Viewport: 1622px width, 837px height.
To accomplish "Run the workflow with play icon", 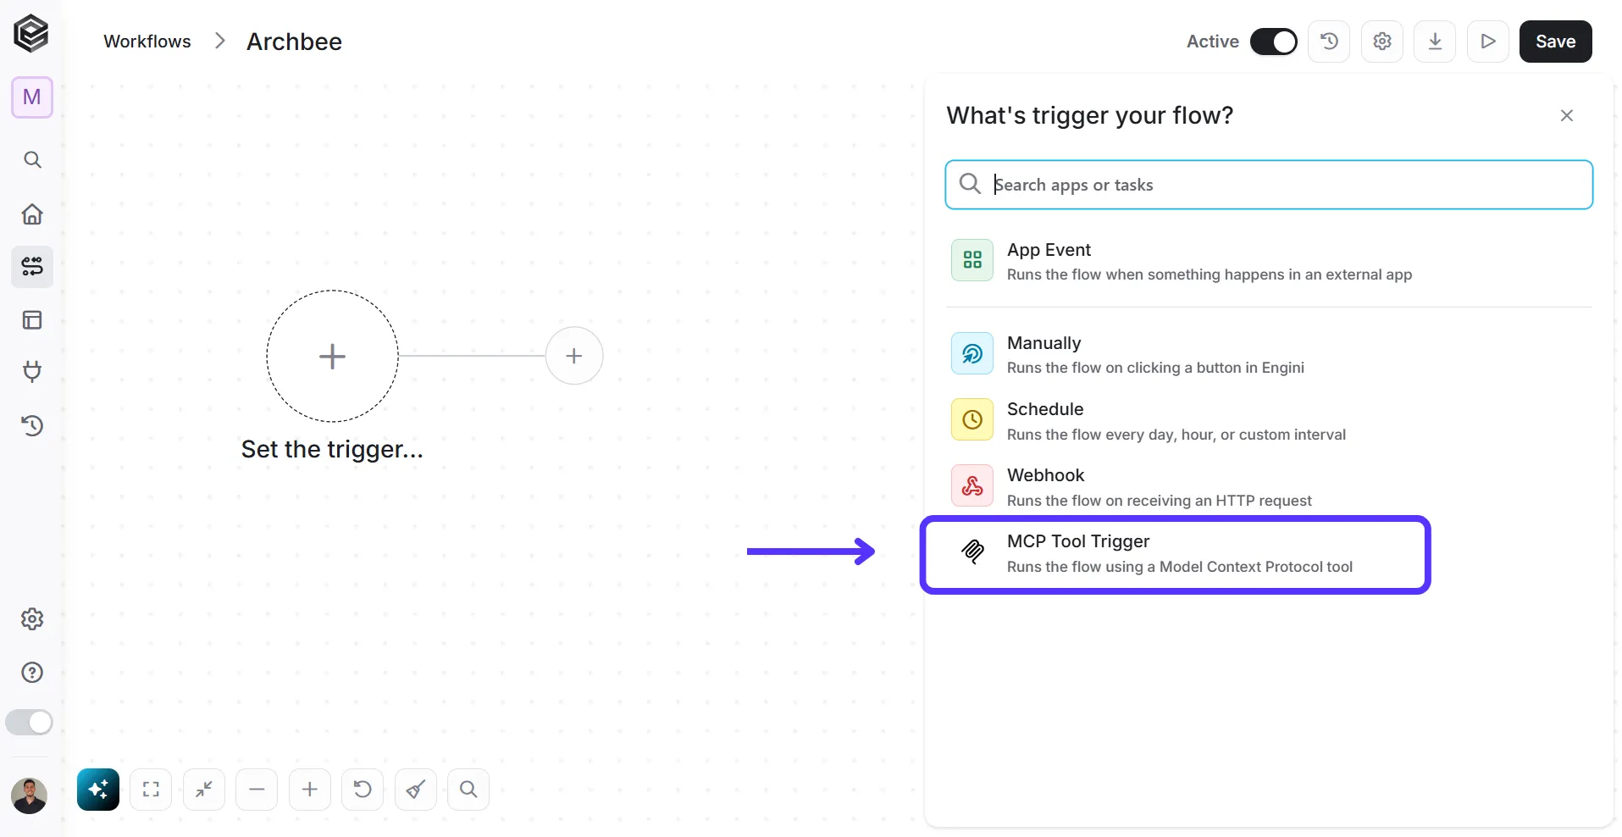I will coord(1488,42).
